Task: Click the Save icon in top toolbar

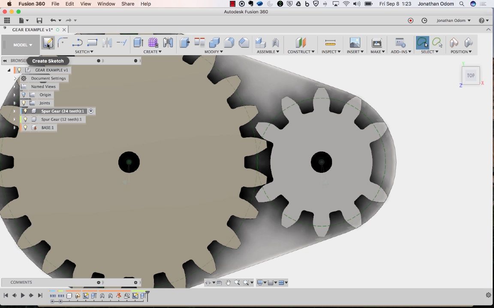Action: 39,21
